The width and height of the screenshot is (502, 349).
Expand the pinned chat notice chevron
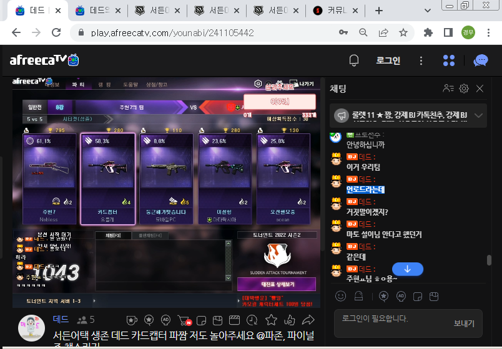479,115
